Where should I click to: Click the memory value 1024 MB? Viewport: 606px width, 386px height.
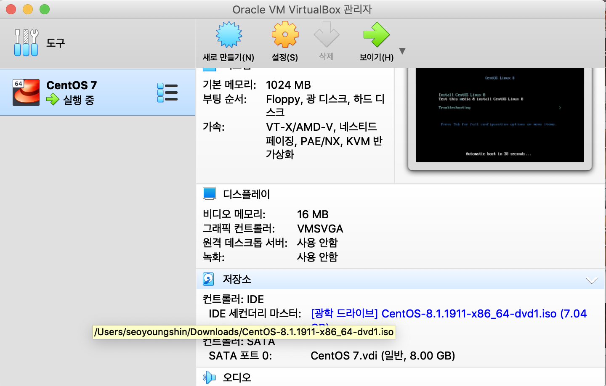pos(288,85)
